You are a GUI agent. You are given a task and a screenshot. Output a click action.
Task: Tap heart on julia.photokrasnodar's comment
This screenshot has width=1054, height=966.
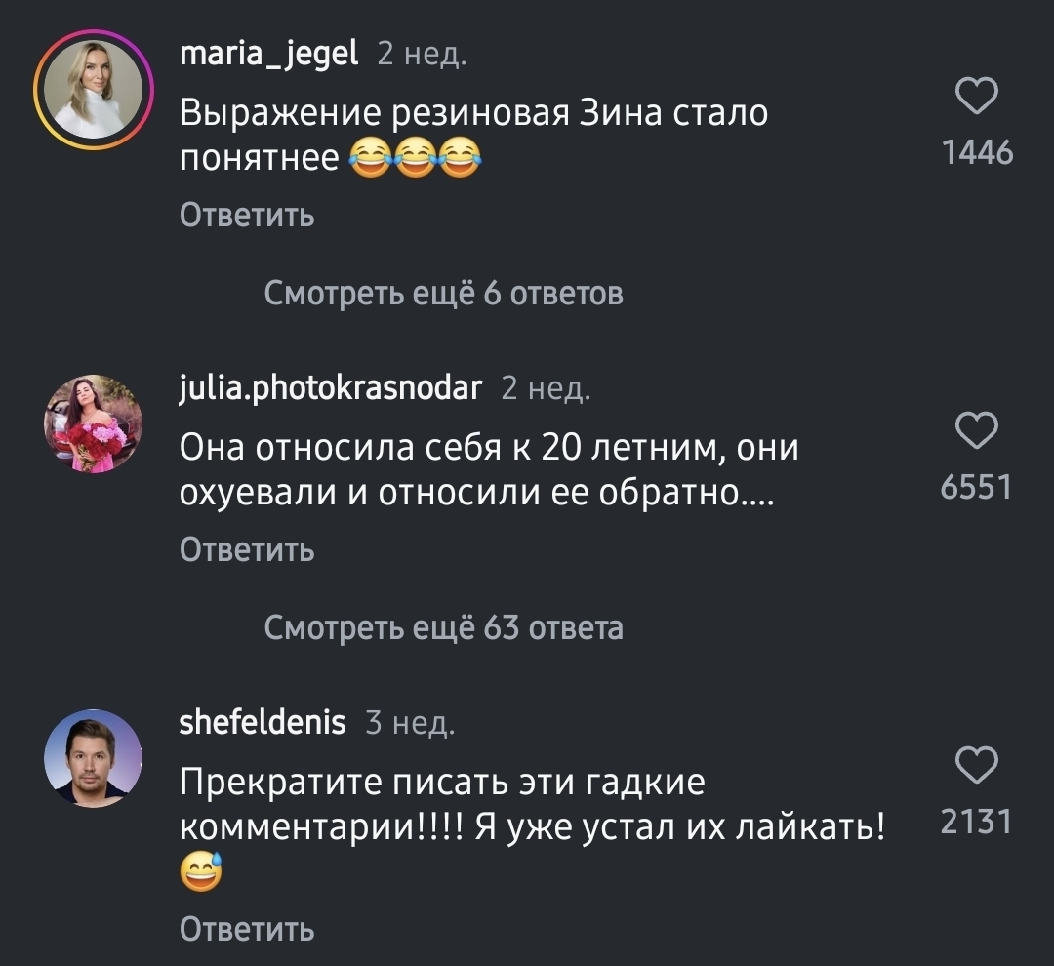[x=974, y=430]
